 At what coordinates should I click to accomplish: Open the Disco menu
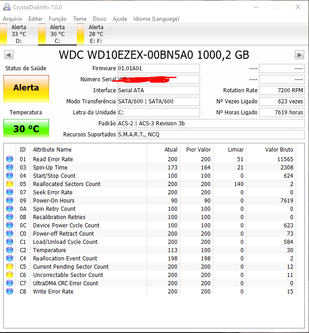point(99,19)
